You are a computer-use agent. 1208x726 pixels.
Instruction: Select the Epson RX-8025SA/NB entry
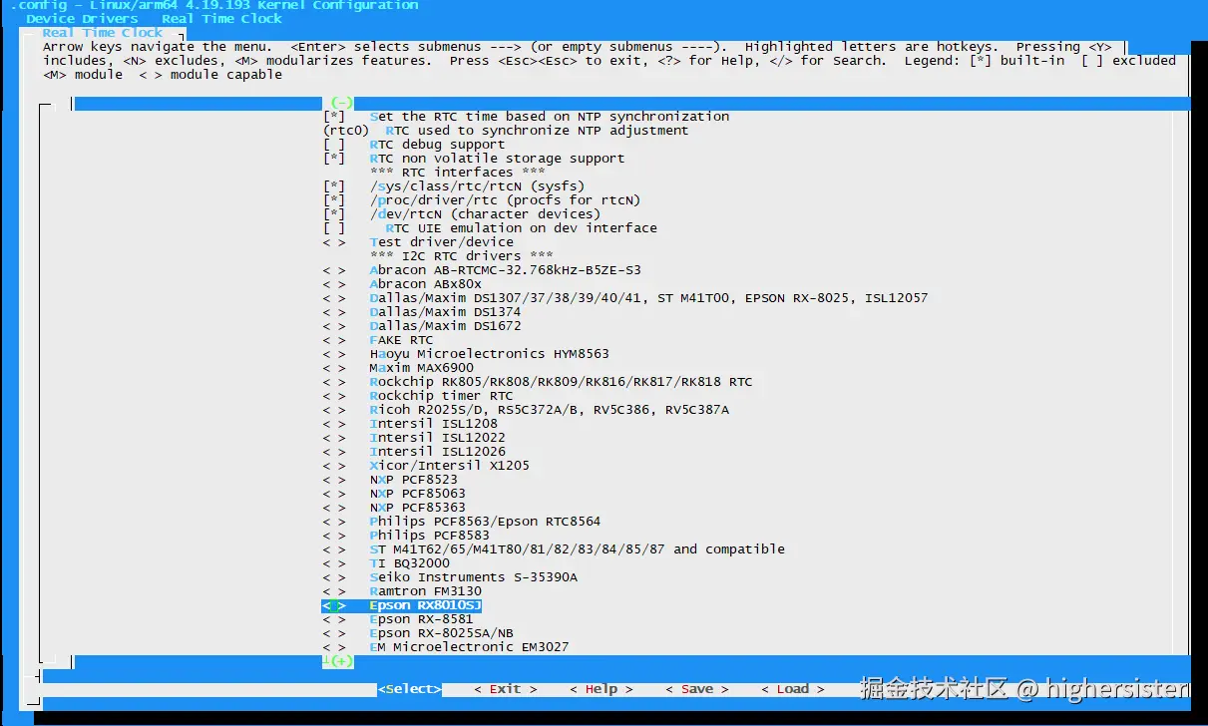pos(441,633)
